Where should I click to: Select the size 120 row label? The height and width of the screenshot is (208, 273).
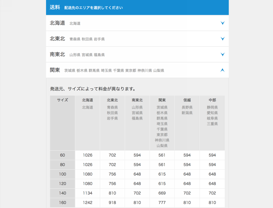click(63, 184)
